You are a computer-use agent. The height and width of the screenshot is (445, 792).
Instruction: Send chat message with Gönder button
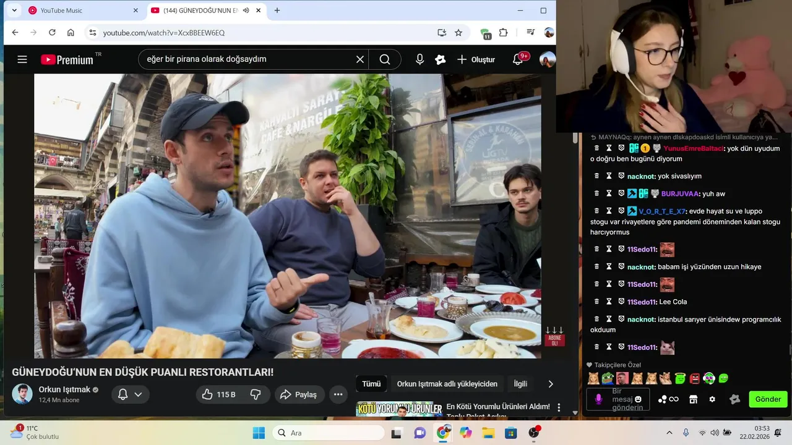point(768,399)
